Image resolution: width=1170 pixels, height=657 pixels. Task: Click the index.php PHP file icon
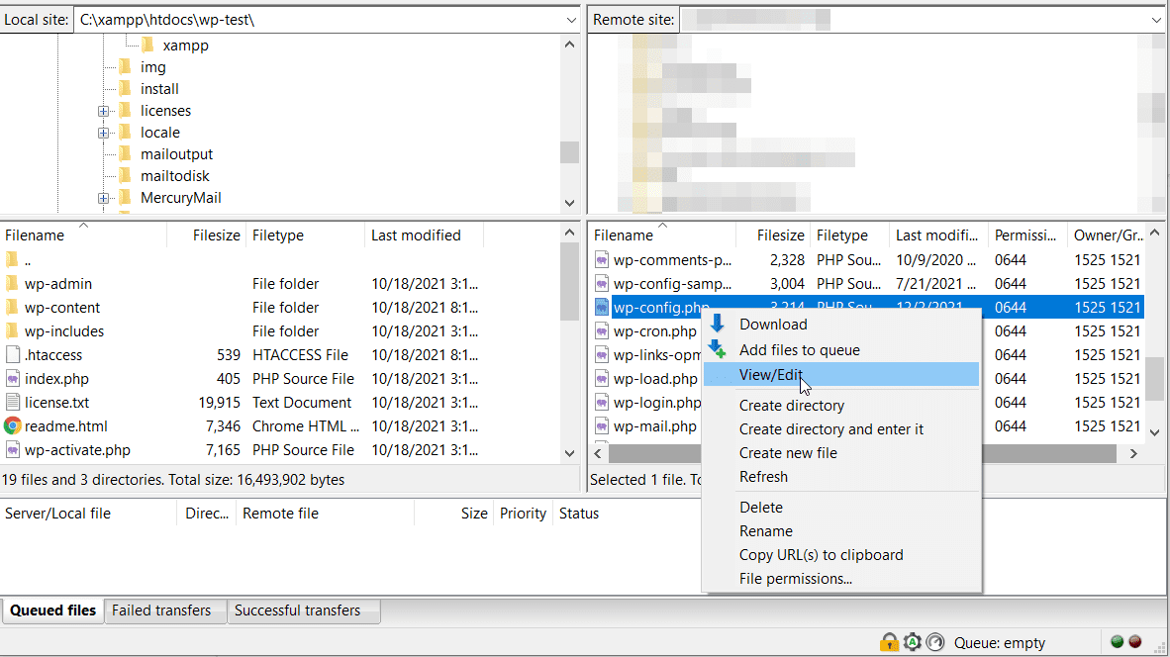[12, 379]
